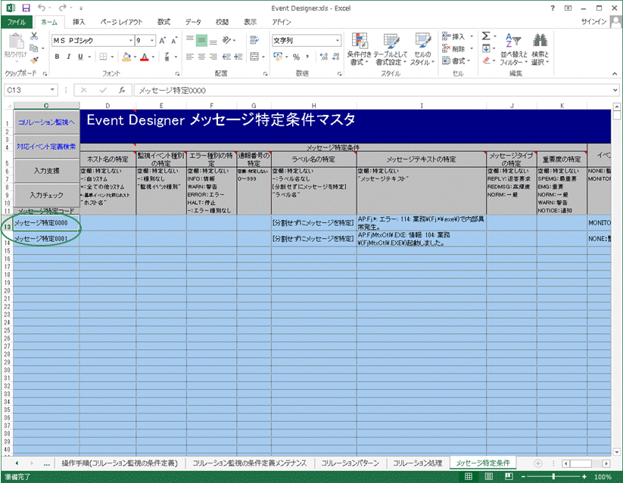Click the 対応イベント定義検索 button
The image size is (623, 483).
46,147
